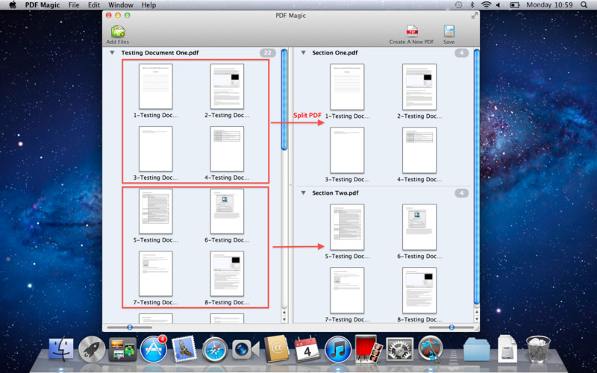Click the Add Files toolbar icon
597x373 pixels.
point(118,31)
